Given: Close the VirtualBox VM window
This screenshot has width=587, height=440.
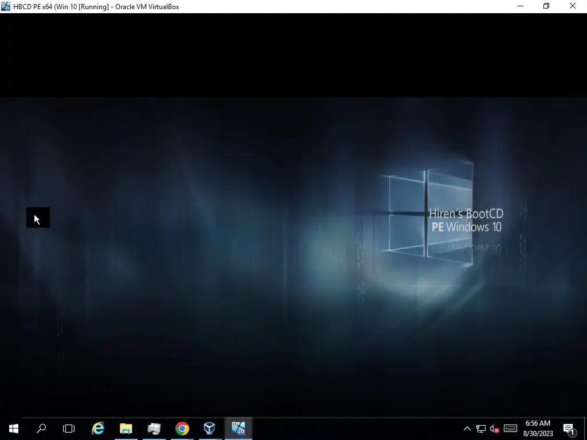Looking at the screenshot, I should point(573,6).
